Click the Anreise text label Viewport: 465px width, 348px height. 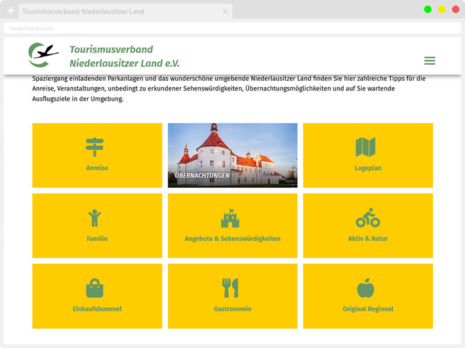pos(97,168)
